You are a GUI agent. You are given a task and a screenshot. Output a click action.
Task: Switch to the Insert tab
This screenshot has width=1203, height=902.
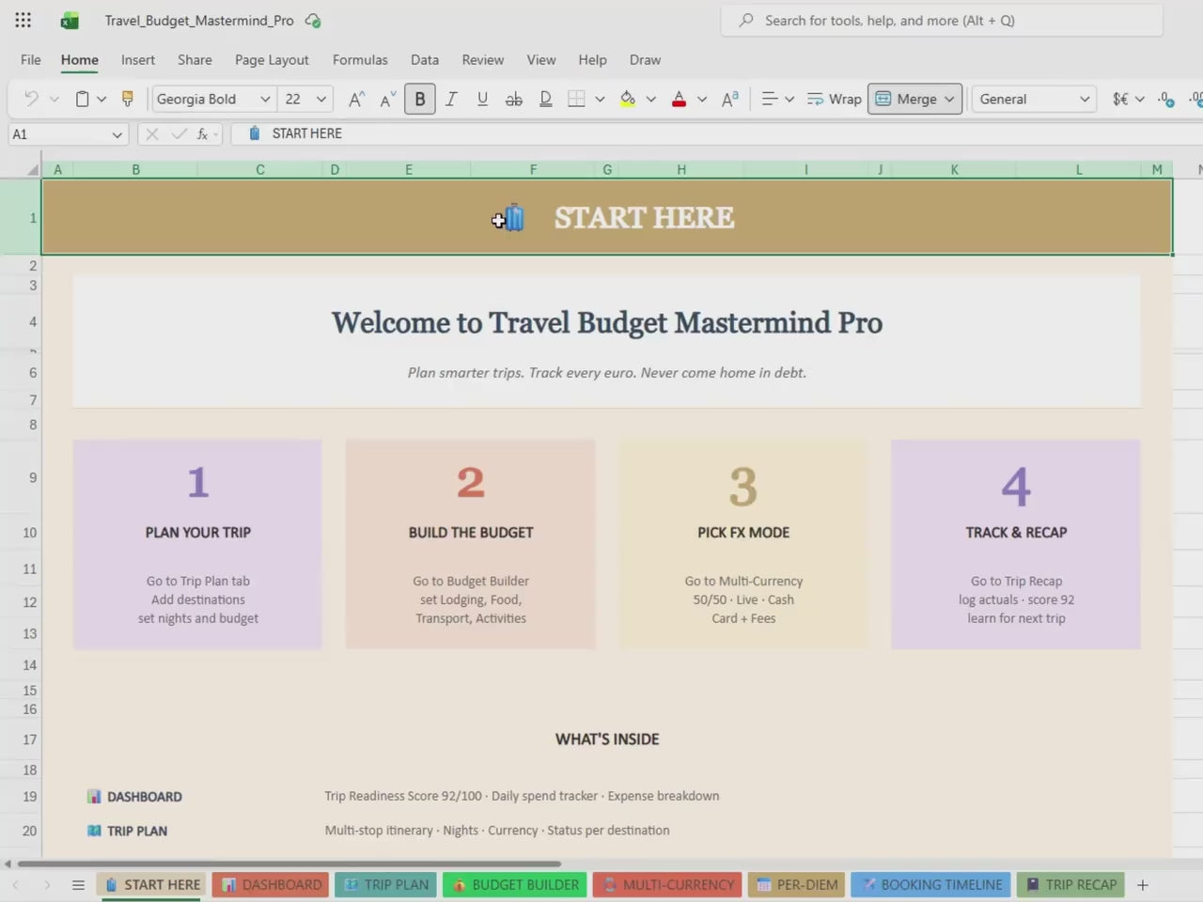[x=138, y=59]
